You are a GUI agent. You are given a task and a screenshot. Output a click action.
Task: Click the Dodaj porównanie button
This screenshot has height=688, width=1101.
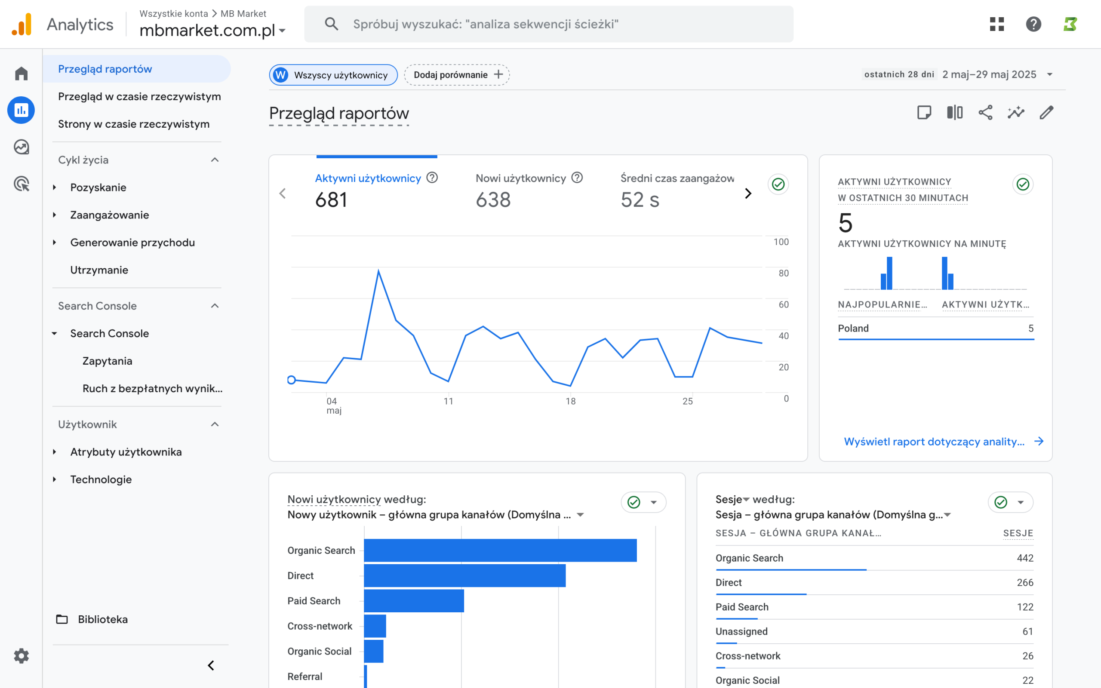pos(457,75)
